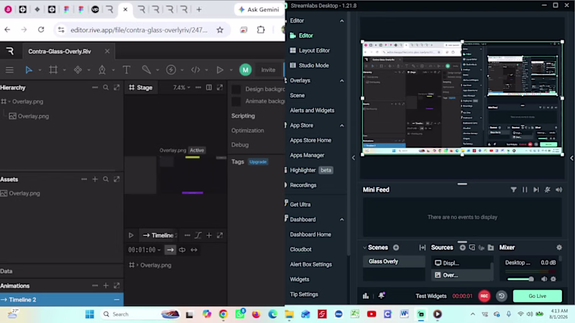Toggle the REC recording button
This screenshot has height=323, width=575.
(484, 296)
